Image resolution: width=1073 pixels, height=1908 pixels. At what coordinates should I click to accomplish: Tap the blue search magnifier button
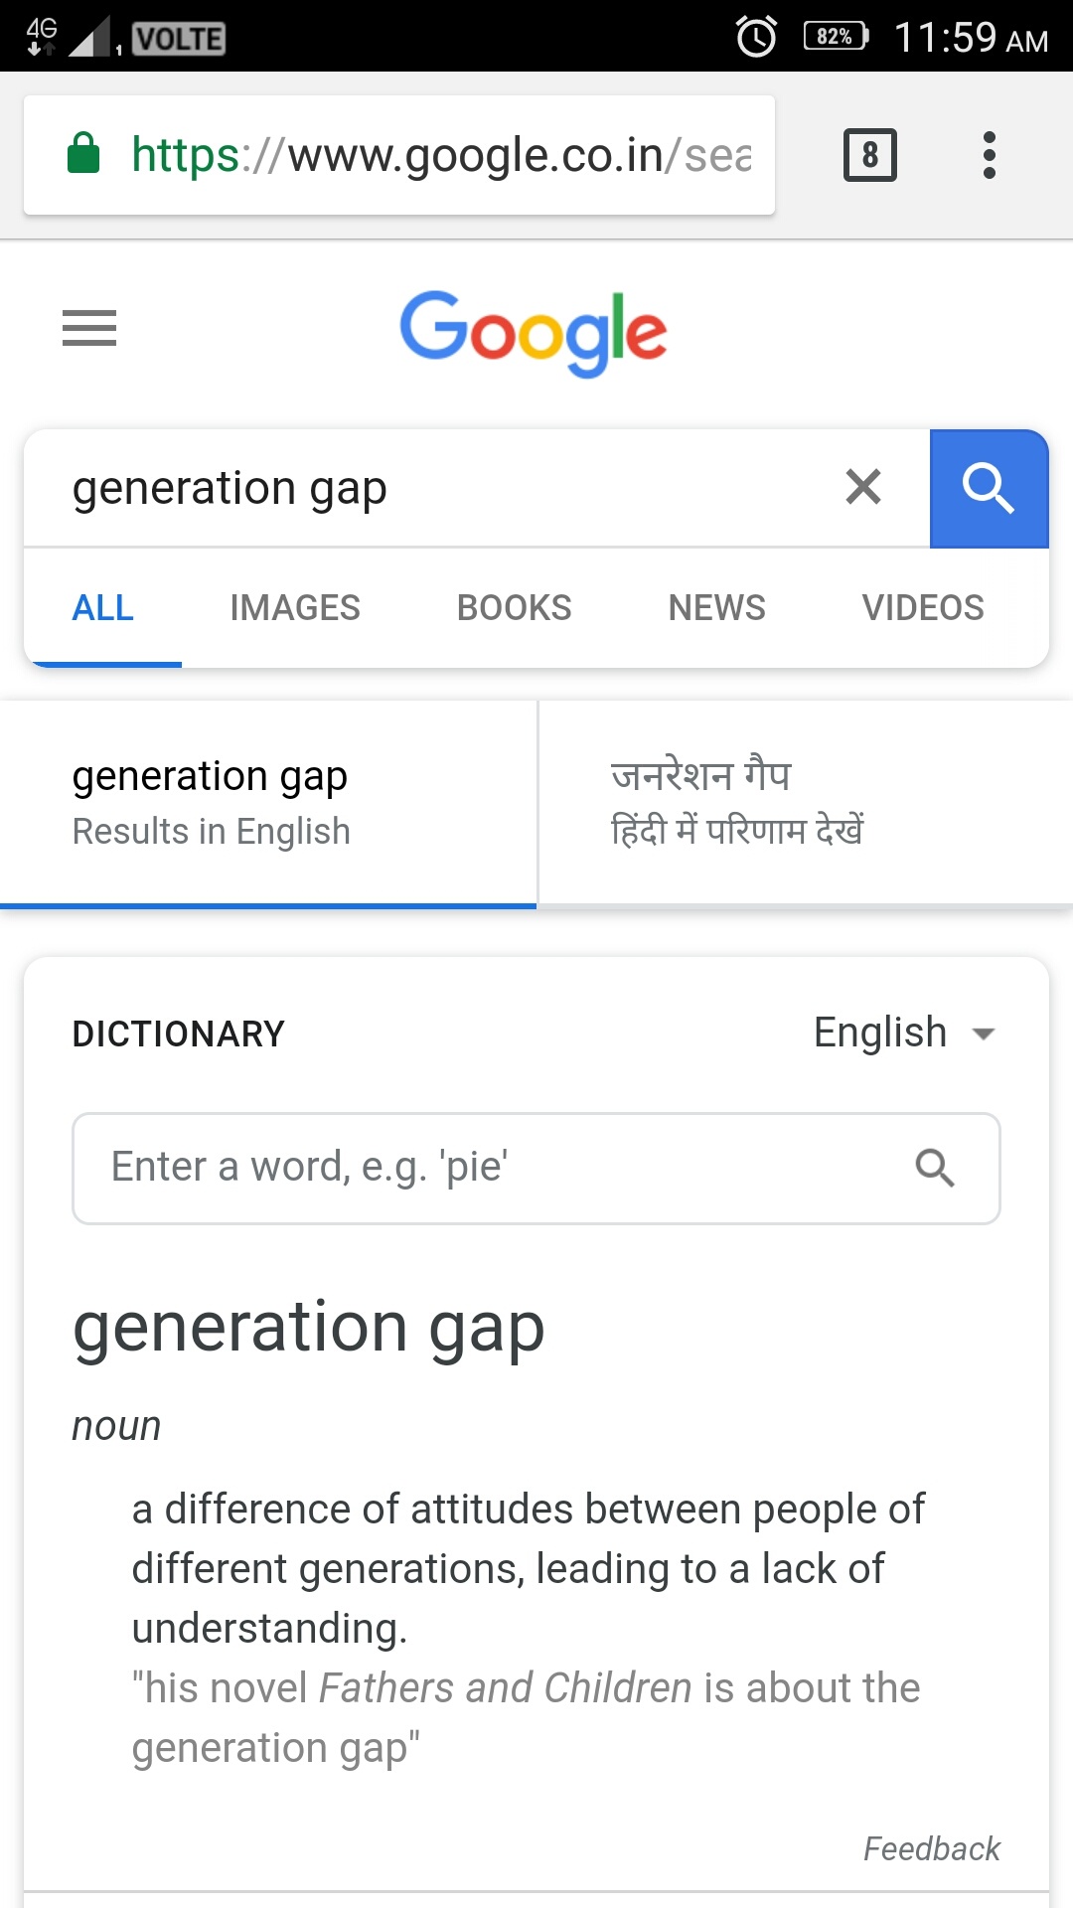tap(989, 489)
